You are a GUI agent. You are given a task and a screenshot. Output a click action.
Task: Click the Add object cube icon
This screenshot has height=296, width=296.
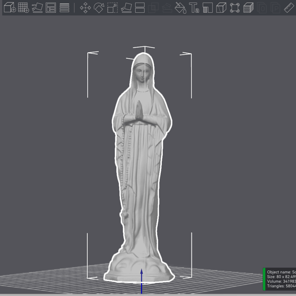click(x=10, y=7)
